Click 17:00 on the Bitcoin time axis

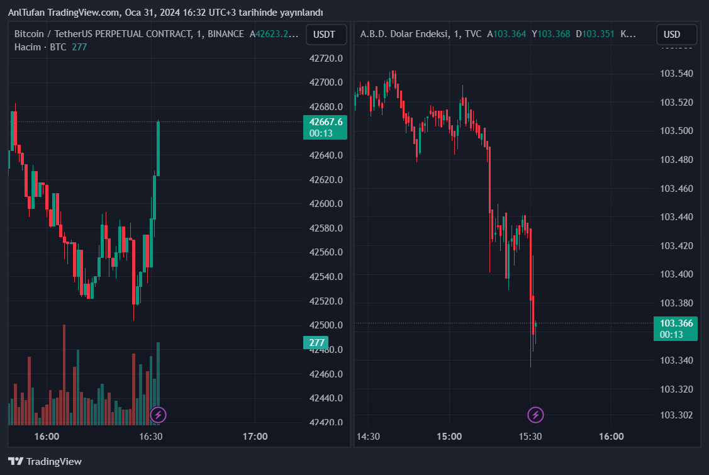(x=255, y=436)
